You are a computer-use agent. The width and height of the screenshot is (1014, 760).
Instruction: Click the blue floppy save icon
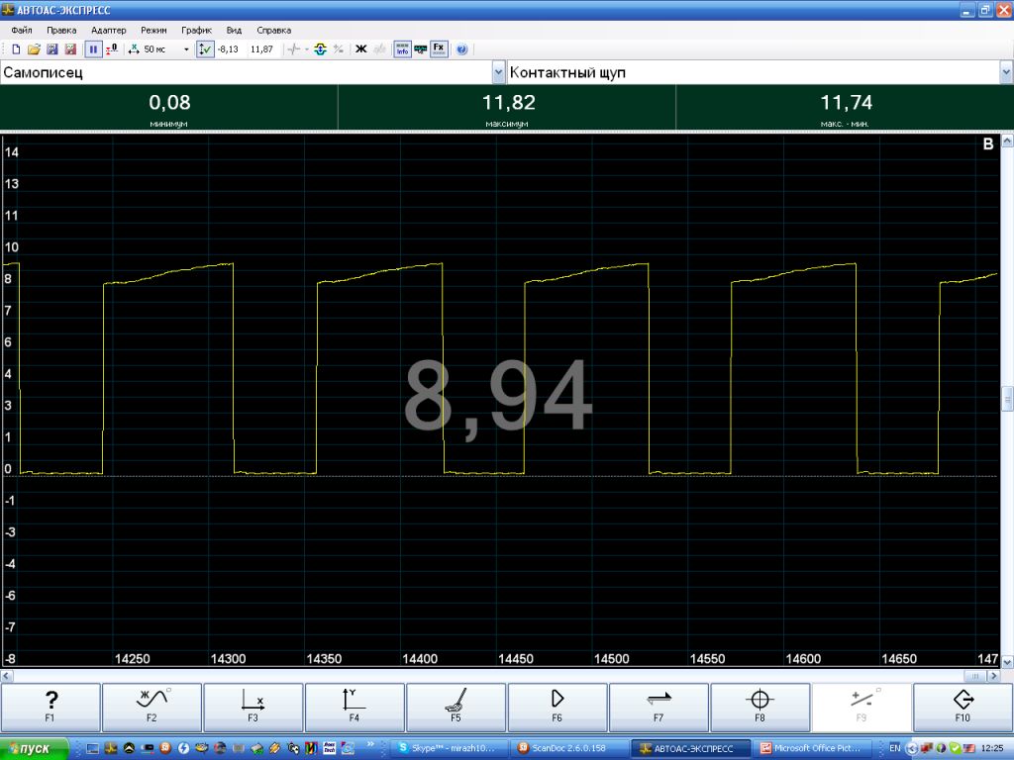coord(52,49)
